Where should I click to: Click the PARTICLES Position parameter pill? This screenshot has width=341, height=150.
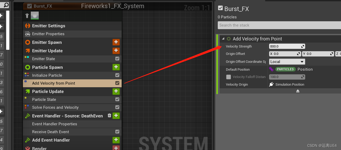tap(285, 69)
